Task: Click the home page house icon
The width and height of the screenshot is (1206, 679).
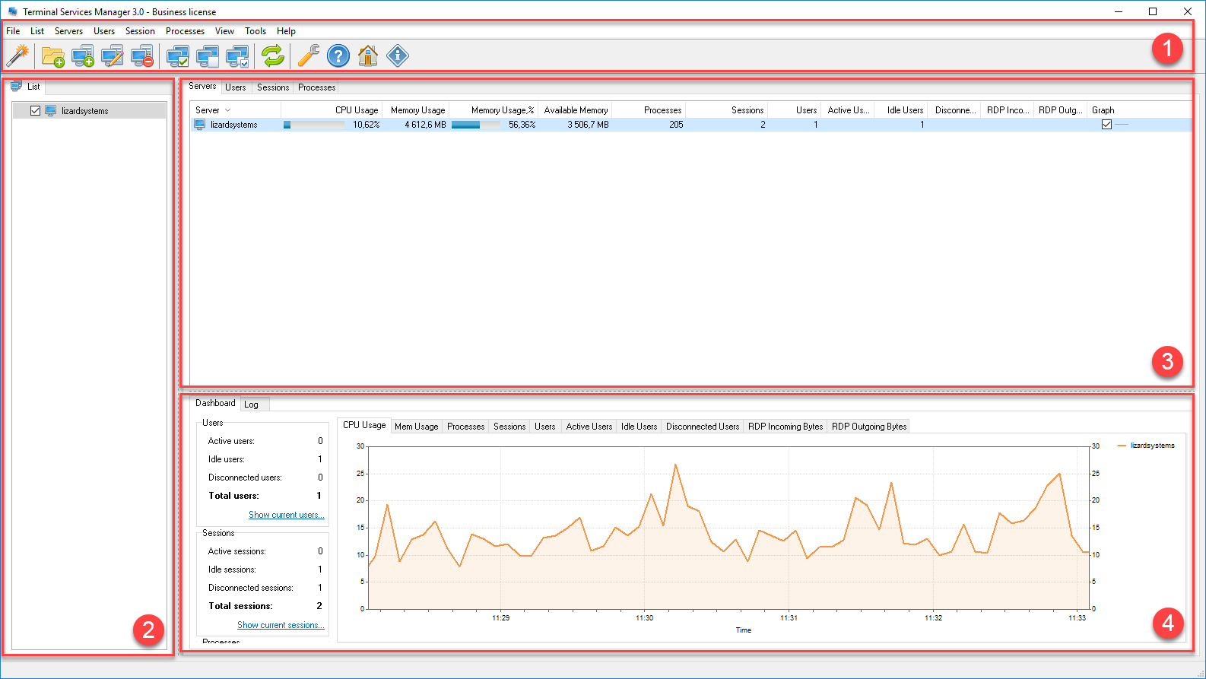Action: pos(368,56)
